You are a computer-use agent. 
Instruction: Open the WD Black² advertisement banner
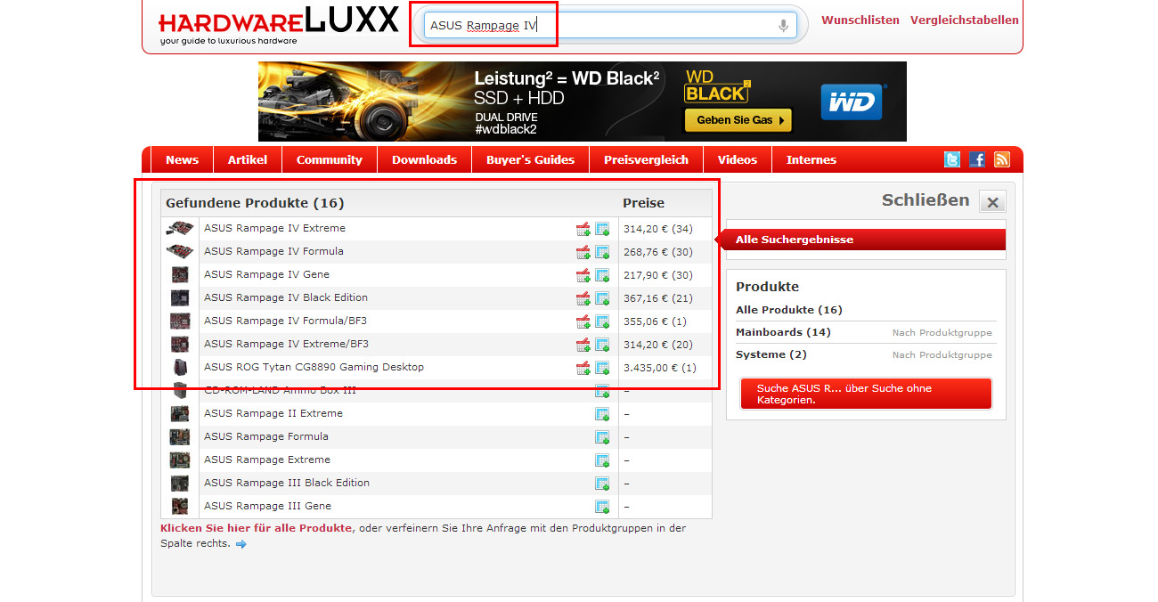583,102
